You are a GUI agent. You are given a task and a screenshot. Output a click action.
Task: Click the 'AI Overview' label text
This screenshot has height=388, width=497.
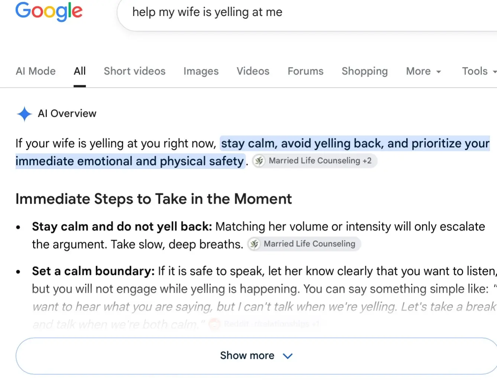[67, 114]
